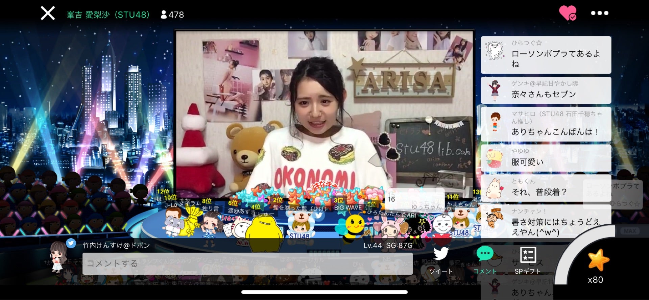Tap the main live video frame
The width and height of the screenshot is (649, 300).
click(x=324, y=114)
